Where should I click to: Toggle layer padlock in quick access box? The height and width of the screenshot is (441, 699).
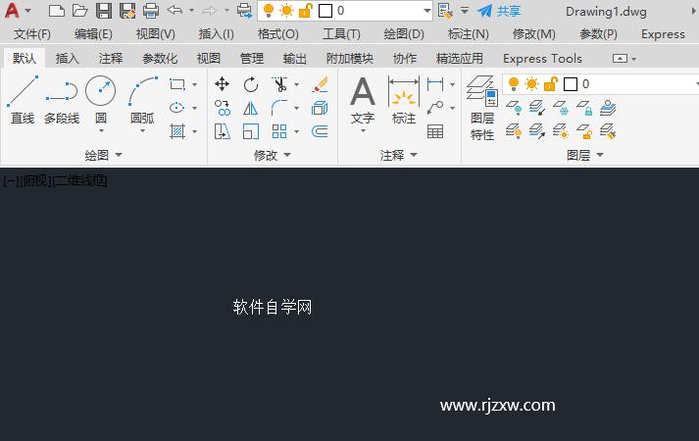pyautogui.click(x=305, y=10)
